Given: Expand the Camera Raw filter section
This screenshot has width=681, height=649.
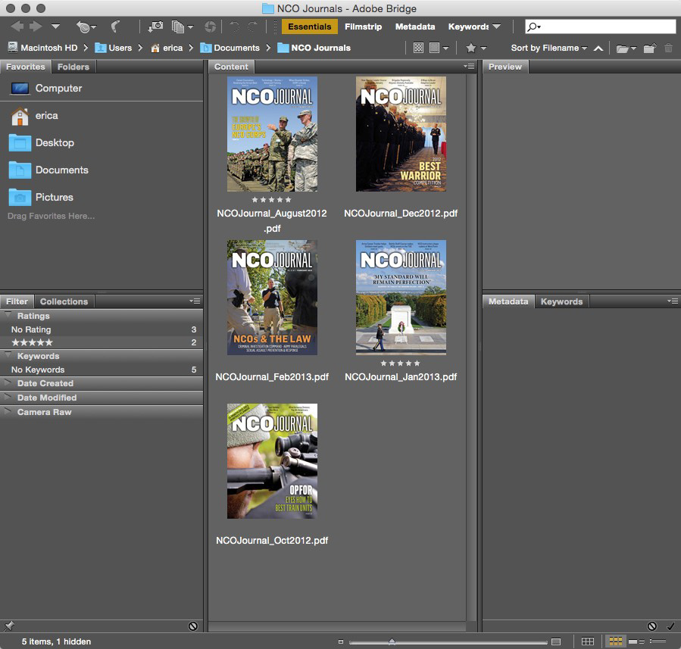Looking at the screenshot, I should click(x=44, y=412).
